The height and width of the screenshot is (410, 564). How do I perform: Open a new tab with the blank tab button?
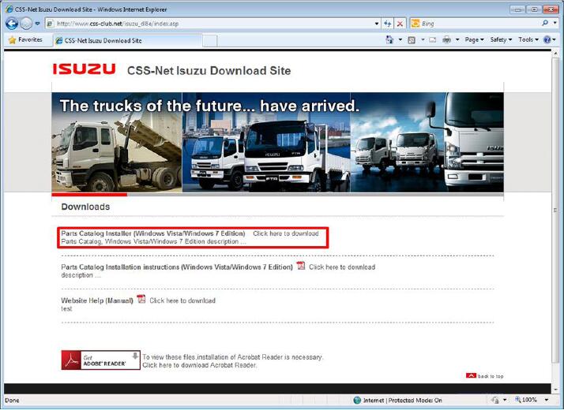[x=209, y=40]
